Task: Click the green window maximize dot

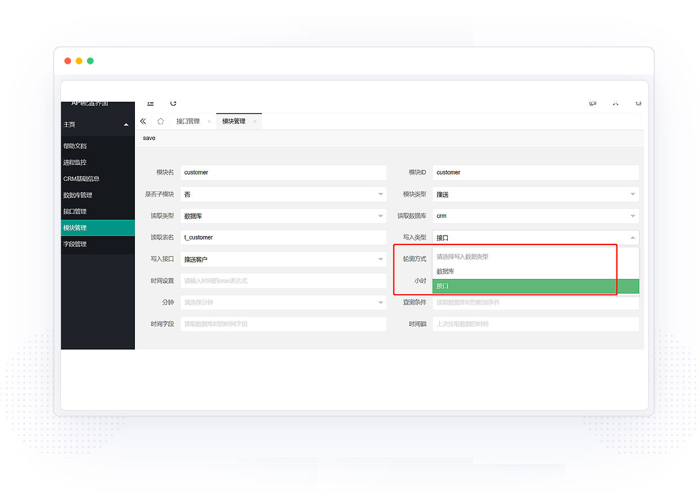Action: [90, 61]
